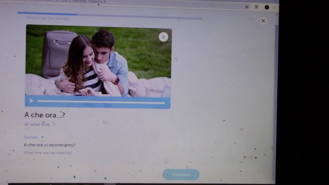The image size is (329, 185).
Task: Play the example sentence speaker icon
Action: (x=43, y=137)
